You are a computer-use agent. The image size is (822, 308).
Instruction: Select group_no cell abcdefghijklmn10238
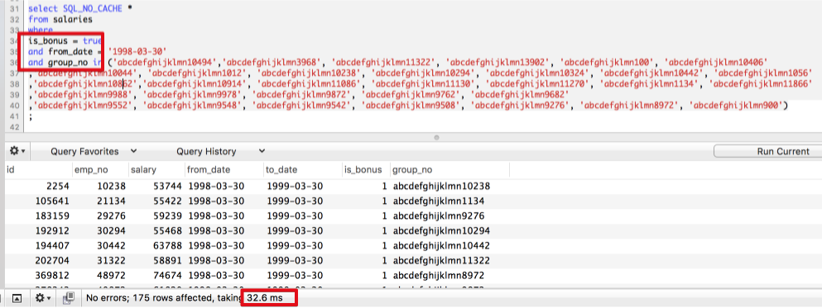point(441,186)
